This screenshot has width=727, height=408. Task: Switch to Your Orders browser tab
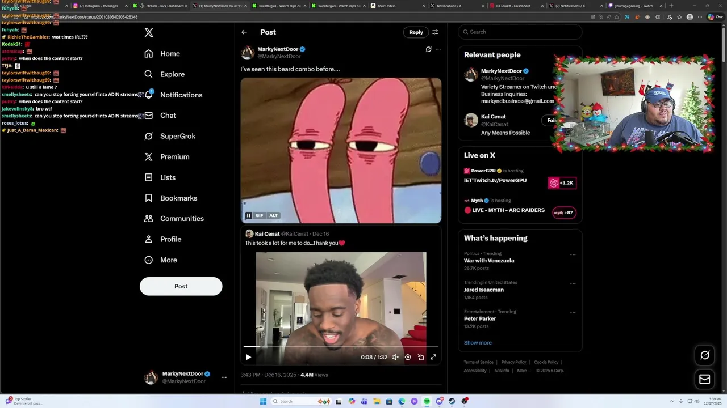(x=396, y=6)
